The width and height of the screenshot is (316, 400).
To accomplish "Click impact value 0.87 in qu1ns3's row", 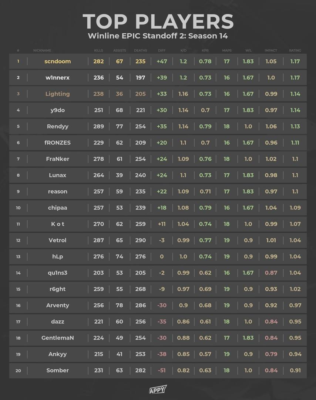I will click(x=271, y=273).
